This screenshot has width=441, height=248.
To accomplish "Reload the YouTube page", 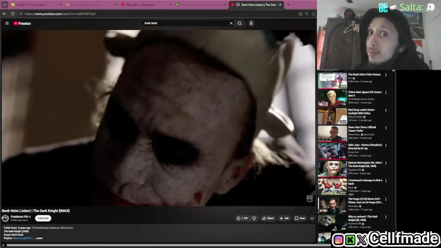I will tap(13, 14).
